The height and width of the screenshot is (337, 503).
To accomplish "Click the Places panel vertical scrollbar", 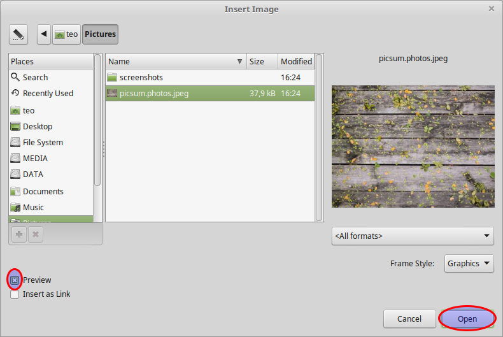I will pos(97,121).
